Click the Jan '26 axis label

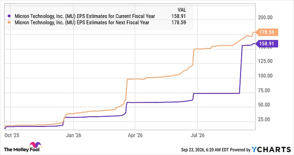point(73,135)
